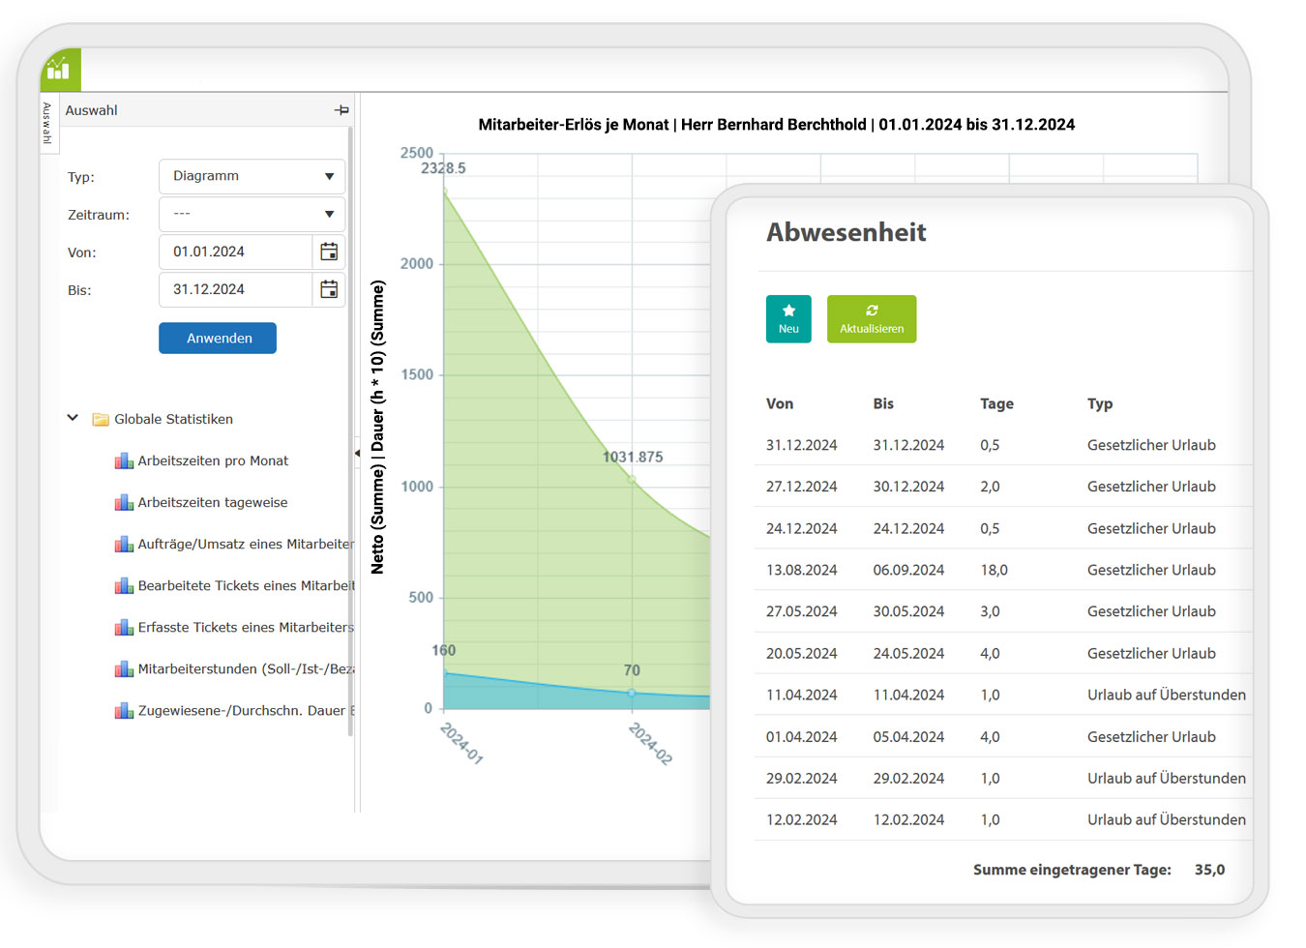Click chart icon beside Arbeitszeiten tageweise
This screenshot has width=1306, height=948.
click(x=124, y=503)
